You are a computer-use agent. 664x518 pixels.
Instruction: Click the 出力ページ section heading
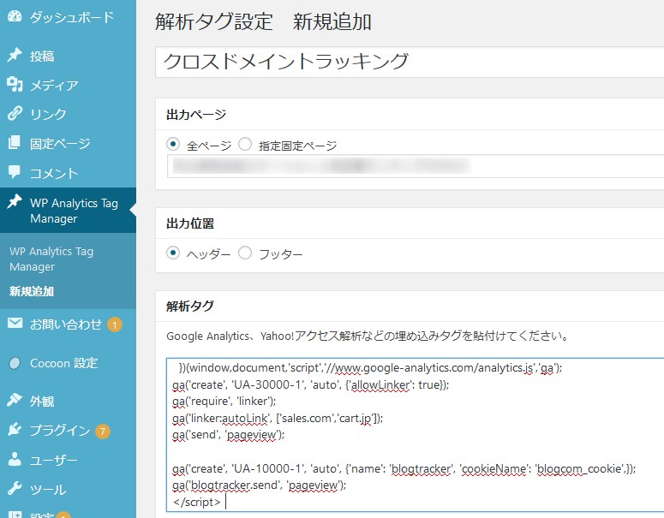click(196, 115)
